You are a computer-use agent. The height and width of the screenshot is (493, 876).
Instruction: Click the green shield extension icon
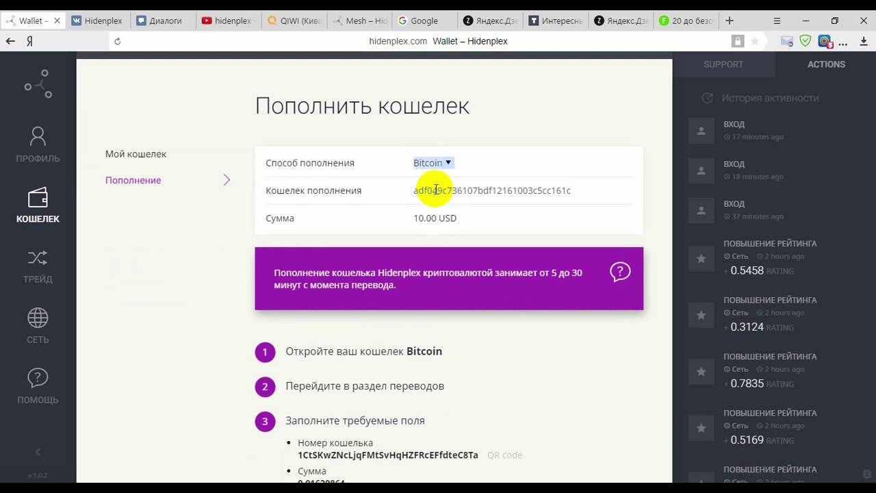tap(806, 41)
